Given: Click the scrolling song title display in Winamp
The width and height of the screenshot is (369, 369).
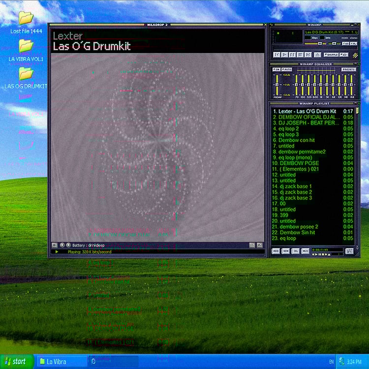Looking at the screenshot, I should [331, 32].
